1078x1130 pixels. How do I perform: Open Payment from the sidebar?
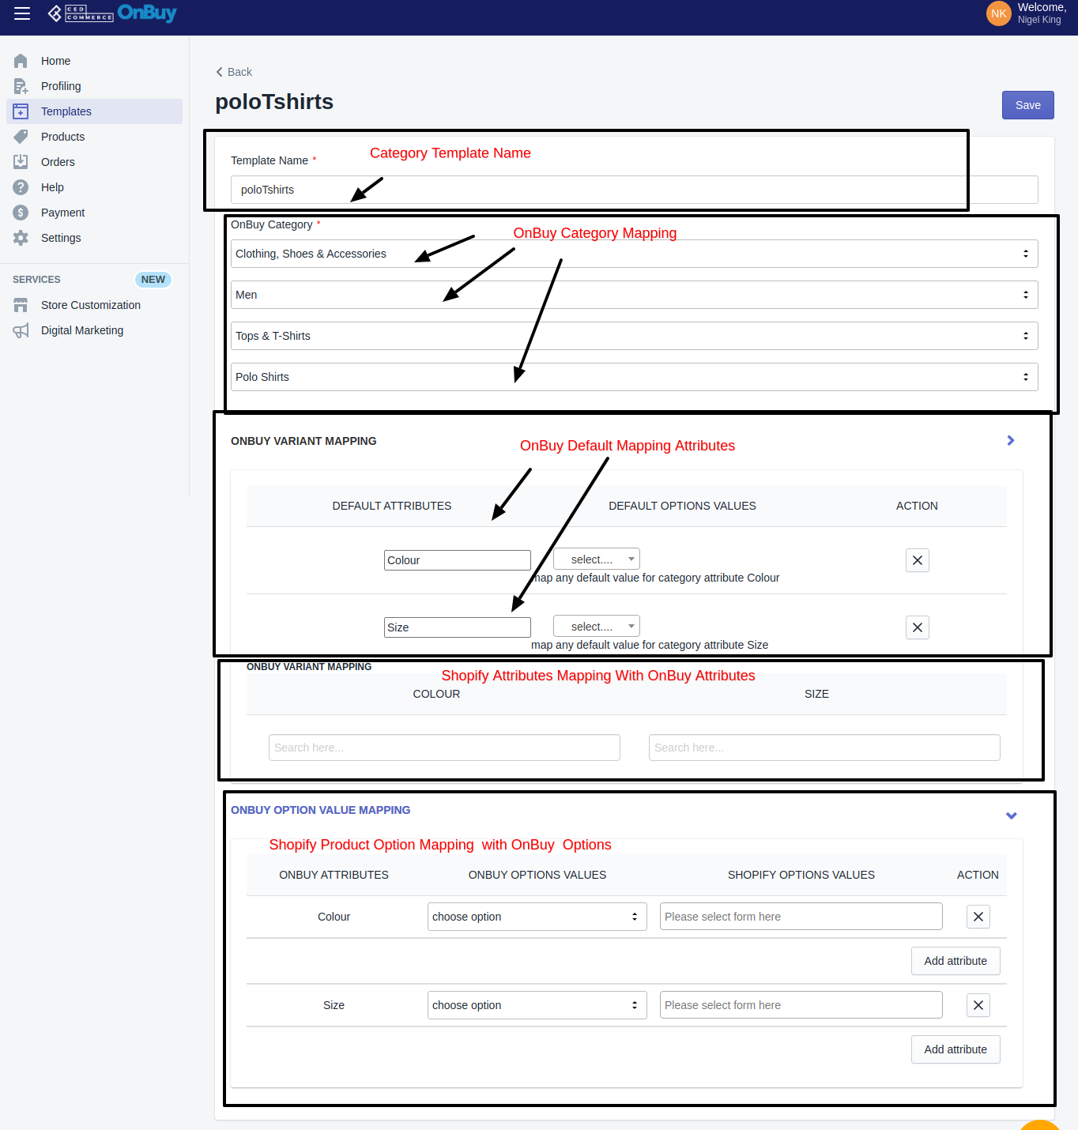[x=94, y=213]
